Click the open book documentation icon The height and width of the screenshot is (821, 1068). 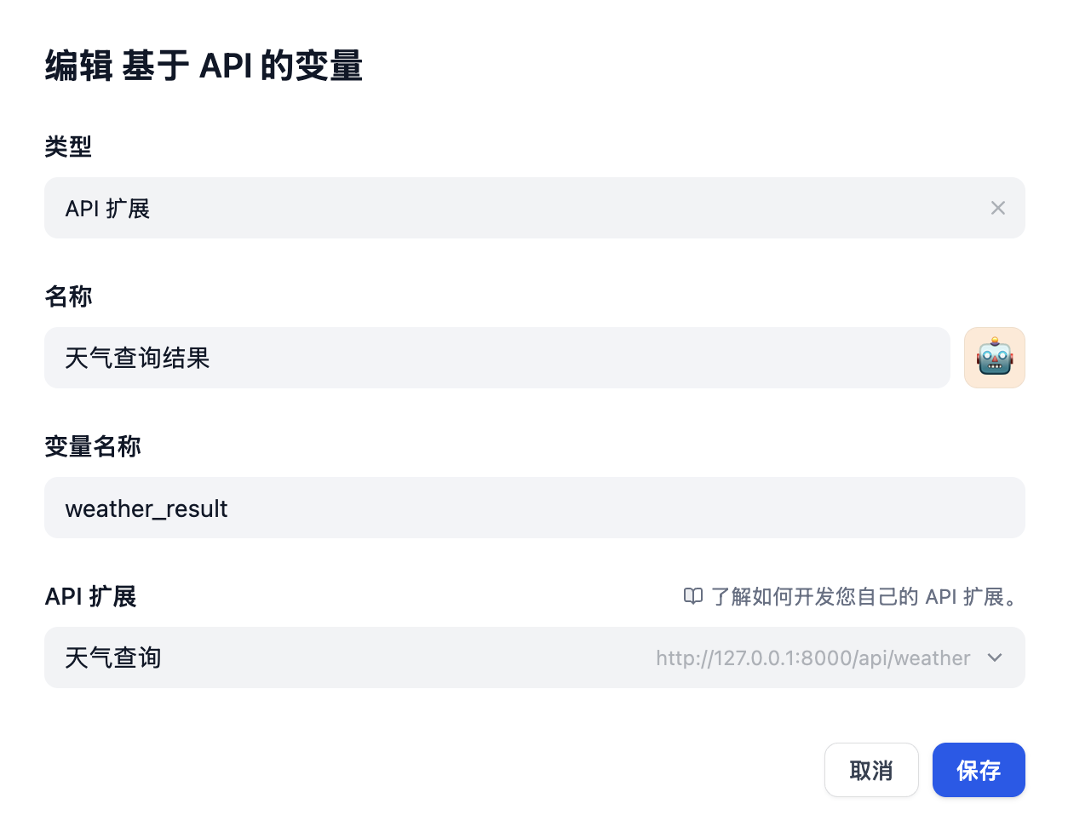tap(694, 597)
